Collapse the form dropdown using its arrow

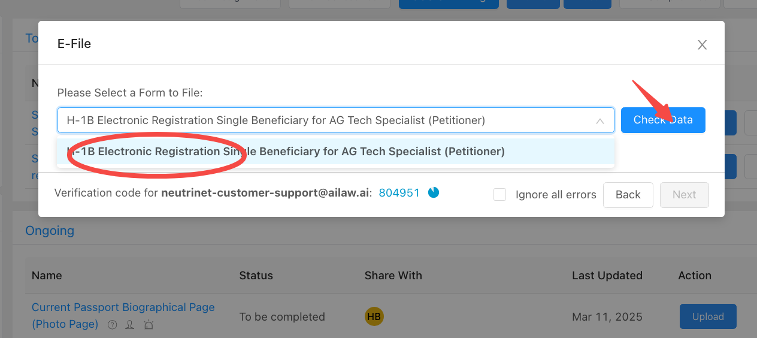click(x=599, y=121)
